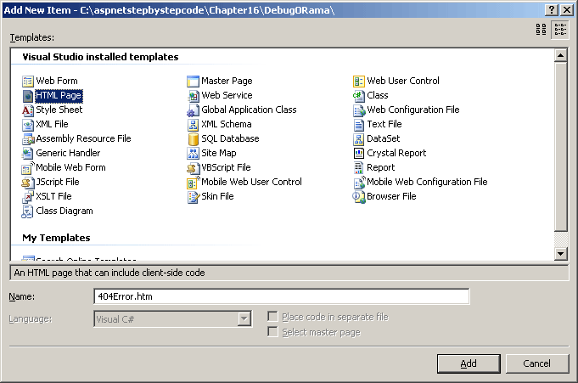Click the HTML page description text

click(x=109, y=273)
